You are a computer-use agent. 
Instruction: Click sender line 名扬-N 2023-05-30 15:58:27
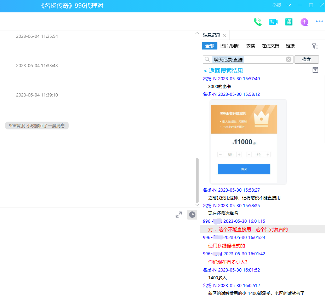tap(231, 190)
